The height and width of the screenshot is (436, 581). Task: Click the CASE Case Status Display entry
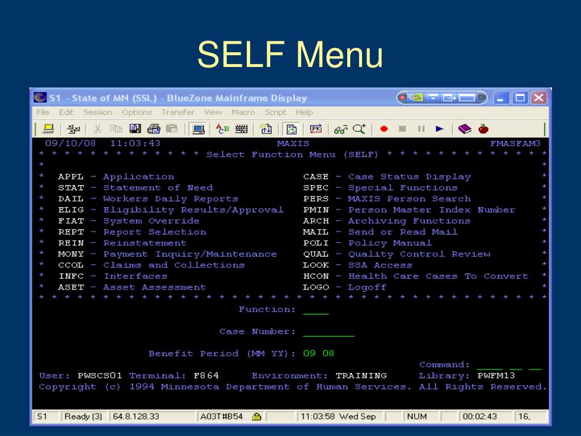click(x=387, y=177)
